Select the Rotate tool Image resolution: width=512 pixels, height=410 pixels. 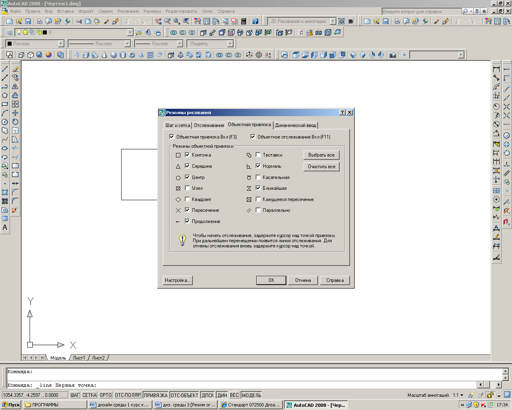(x=15, y=122)
